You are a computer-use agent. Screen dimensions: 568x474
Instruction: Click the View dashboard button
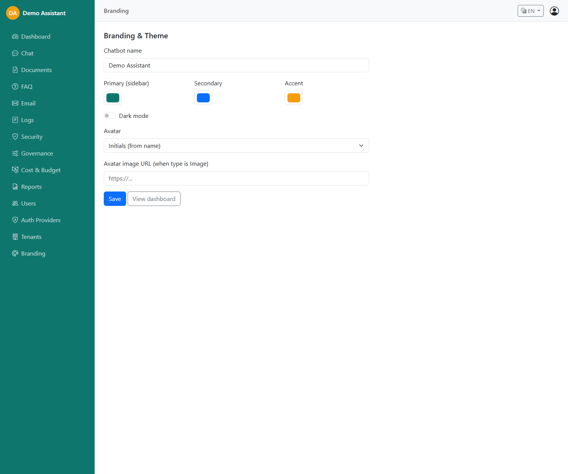[154, 199]
